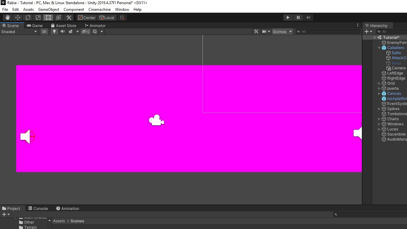Select the Rect tool
This screenshot has width=407, height=229.
tap(48, 17)
